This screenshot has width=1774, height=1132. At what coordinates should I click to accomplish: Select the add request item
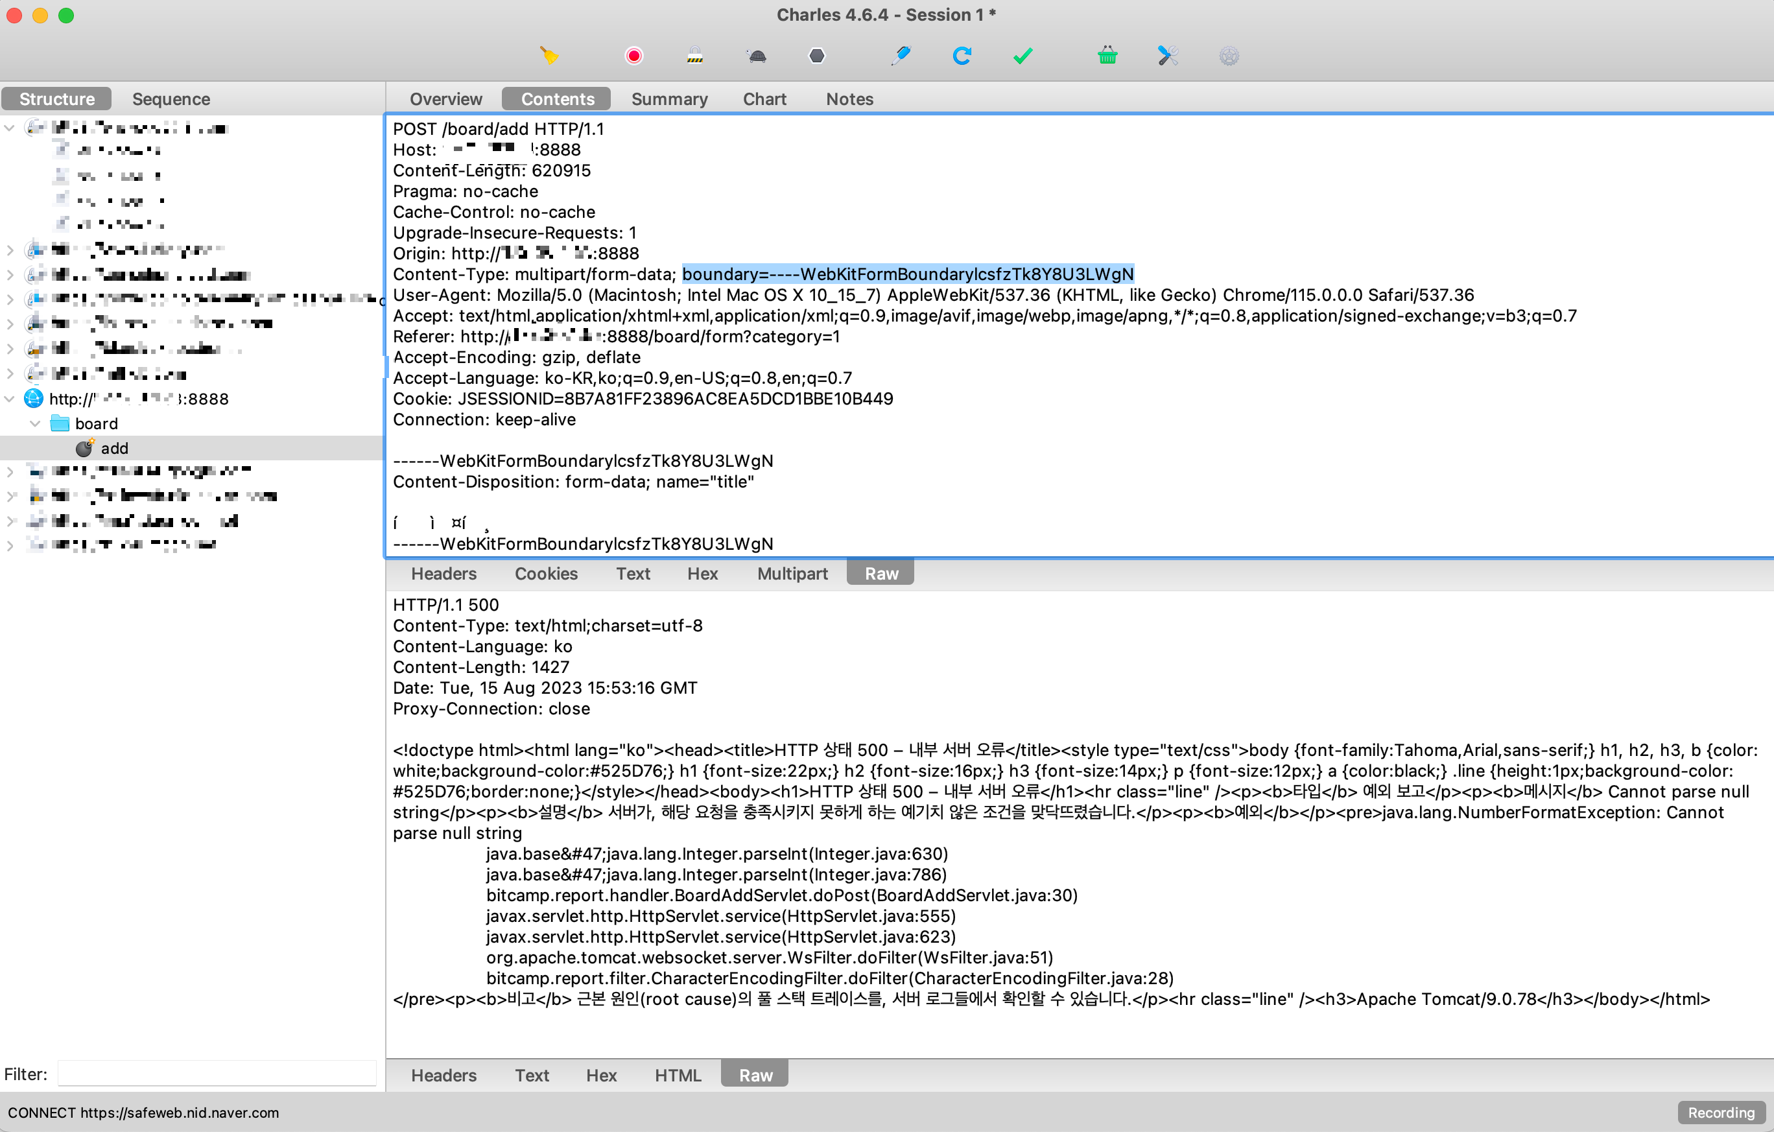click(114, 449)
